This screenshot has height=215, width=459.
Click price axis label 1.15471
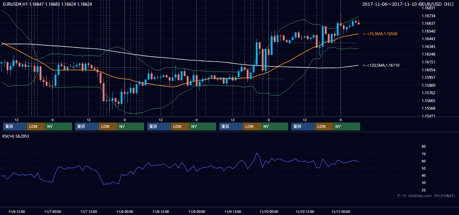tap(428, 116)
